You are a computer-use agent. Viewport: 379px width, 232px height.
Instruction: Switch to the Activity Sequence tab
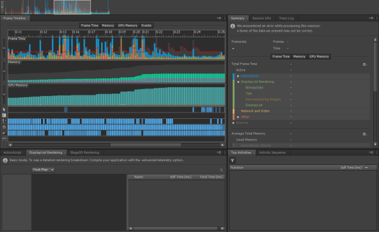coord(272,152)
